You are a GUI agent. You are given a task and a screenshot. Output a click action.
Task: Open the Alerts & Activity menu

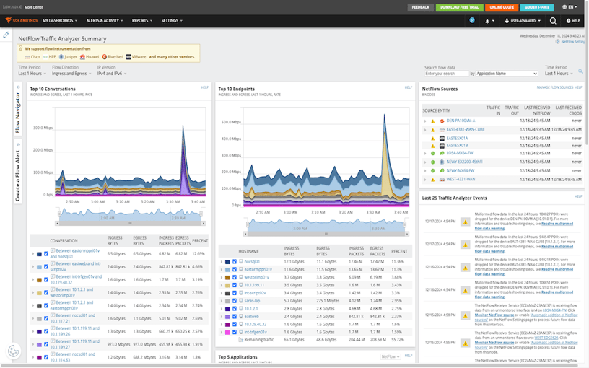pos(105,21)
